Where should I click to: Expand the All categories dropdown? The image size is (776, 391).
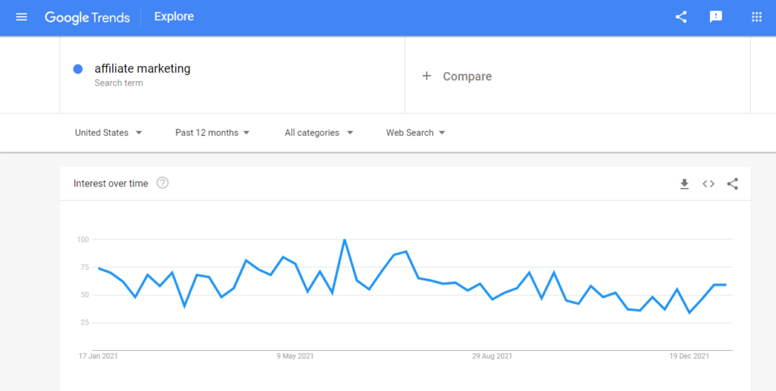[319, 133]
